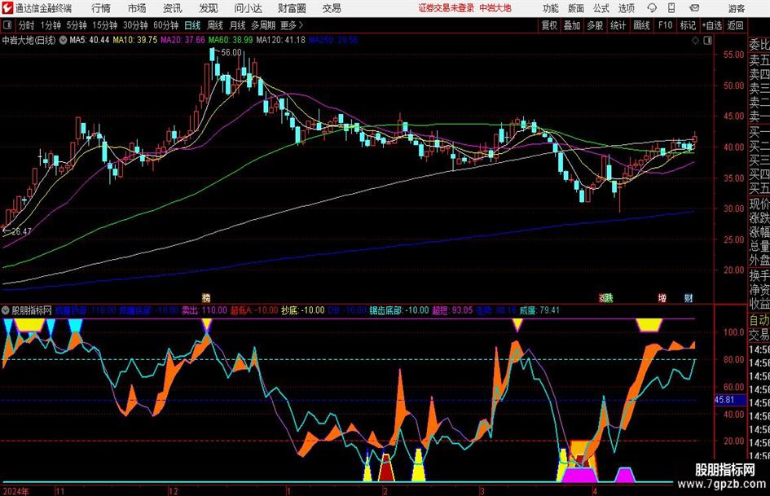
Task: Click the MA120: 41.18 value
Action: [x=280, y=40]
